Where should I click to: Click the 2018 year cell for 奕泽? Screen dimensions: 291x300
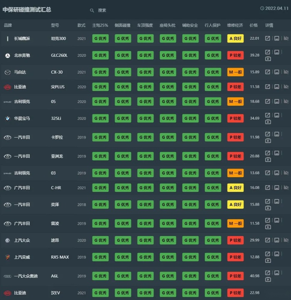coord(82,205)
